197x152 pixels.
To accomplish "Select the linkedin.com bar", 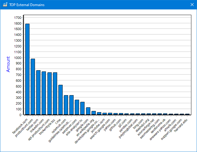I will tap(44, 93).
